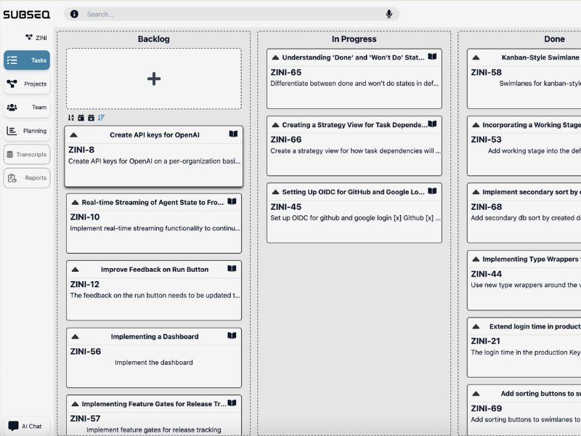
Task: Go to Projects in the sidebar
Action: 27,84
